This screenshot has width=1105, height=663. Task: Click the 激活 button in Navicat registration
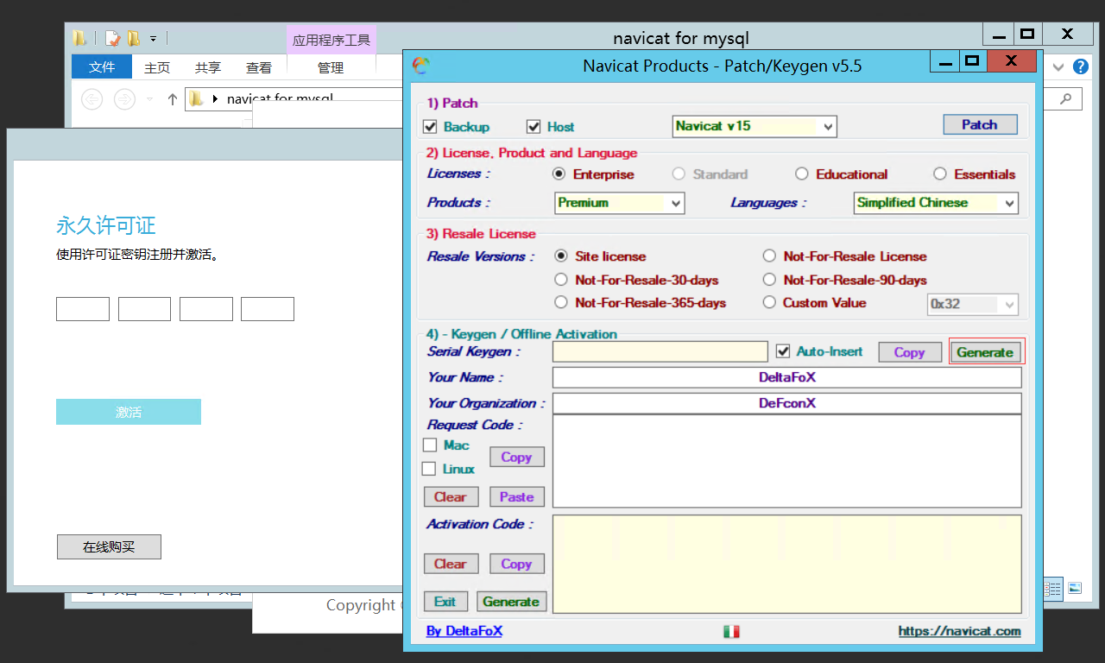[x=129, y=412]
